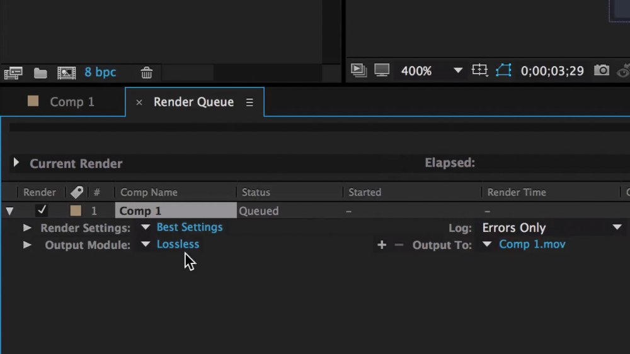Screen dimensions: 630x354
Task: Expand the Current Render section
Action: (x=16, y=162)
